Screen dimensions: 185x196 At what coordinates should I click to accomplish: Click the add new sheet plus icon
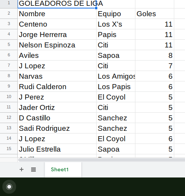click(x=22, y=169)
